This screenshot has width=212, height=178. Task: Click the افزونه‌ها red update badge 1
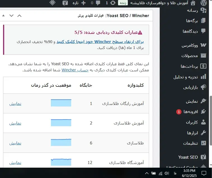click(x=179, y=112)
